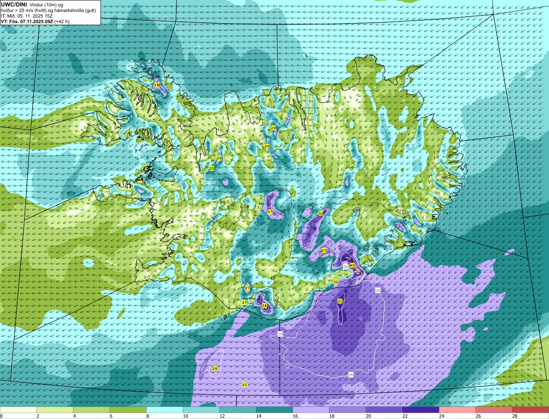Click the "(+42 h)" forecast offset text

(x=62, y=21)
